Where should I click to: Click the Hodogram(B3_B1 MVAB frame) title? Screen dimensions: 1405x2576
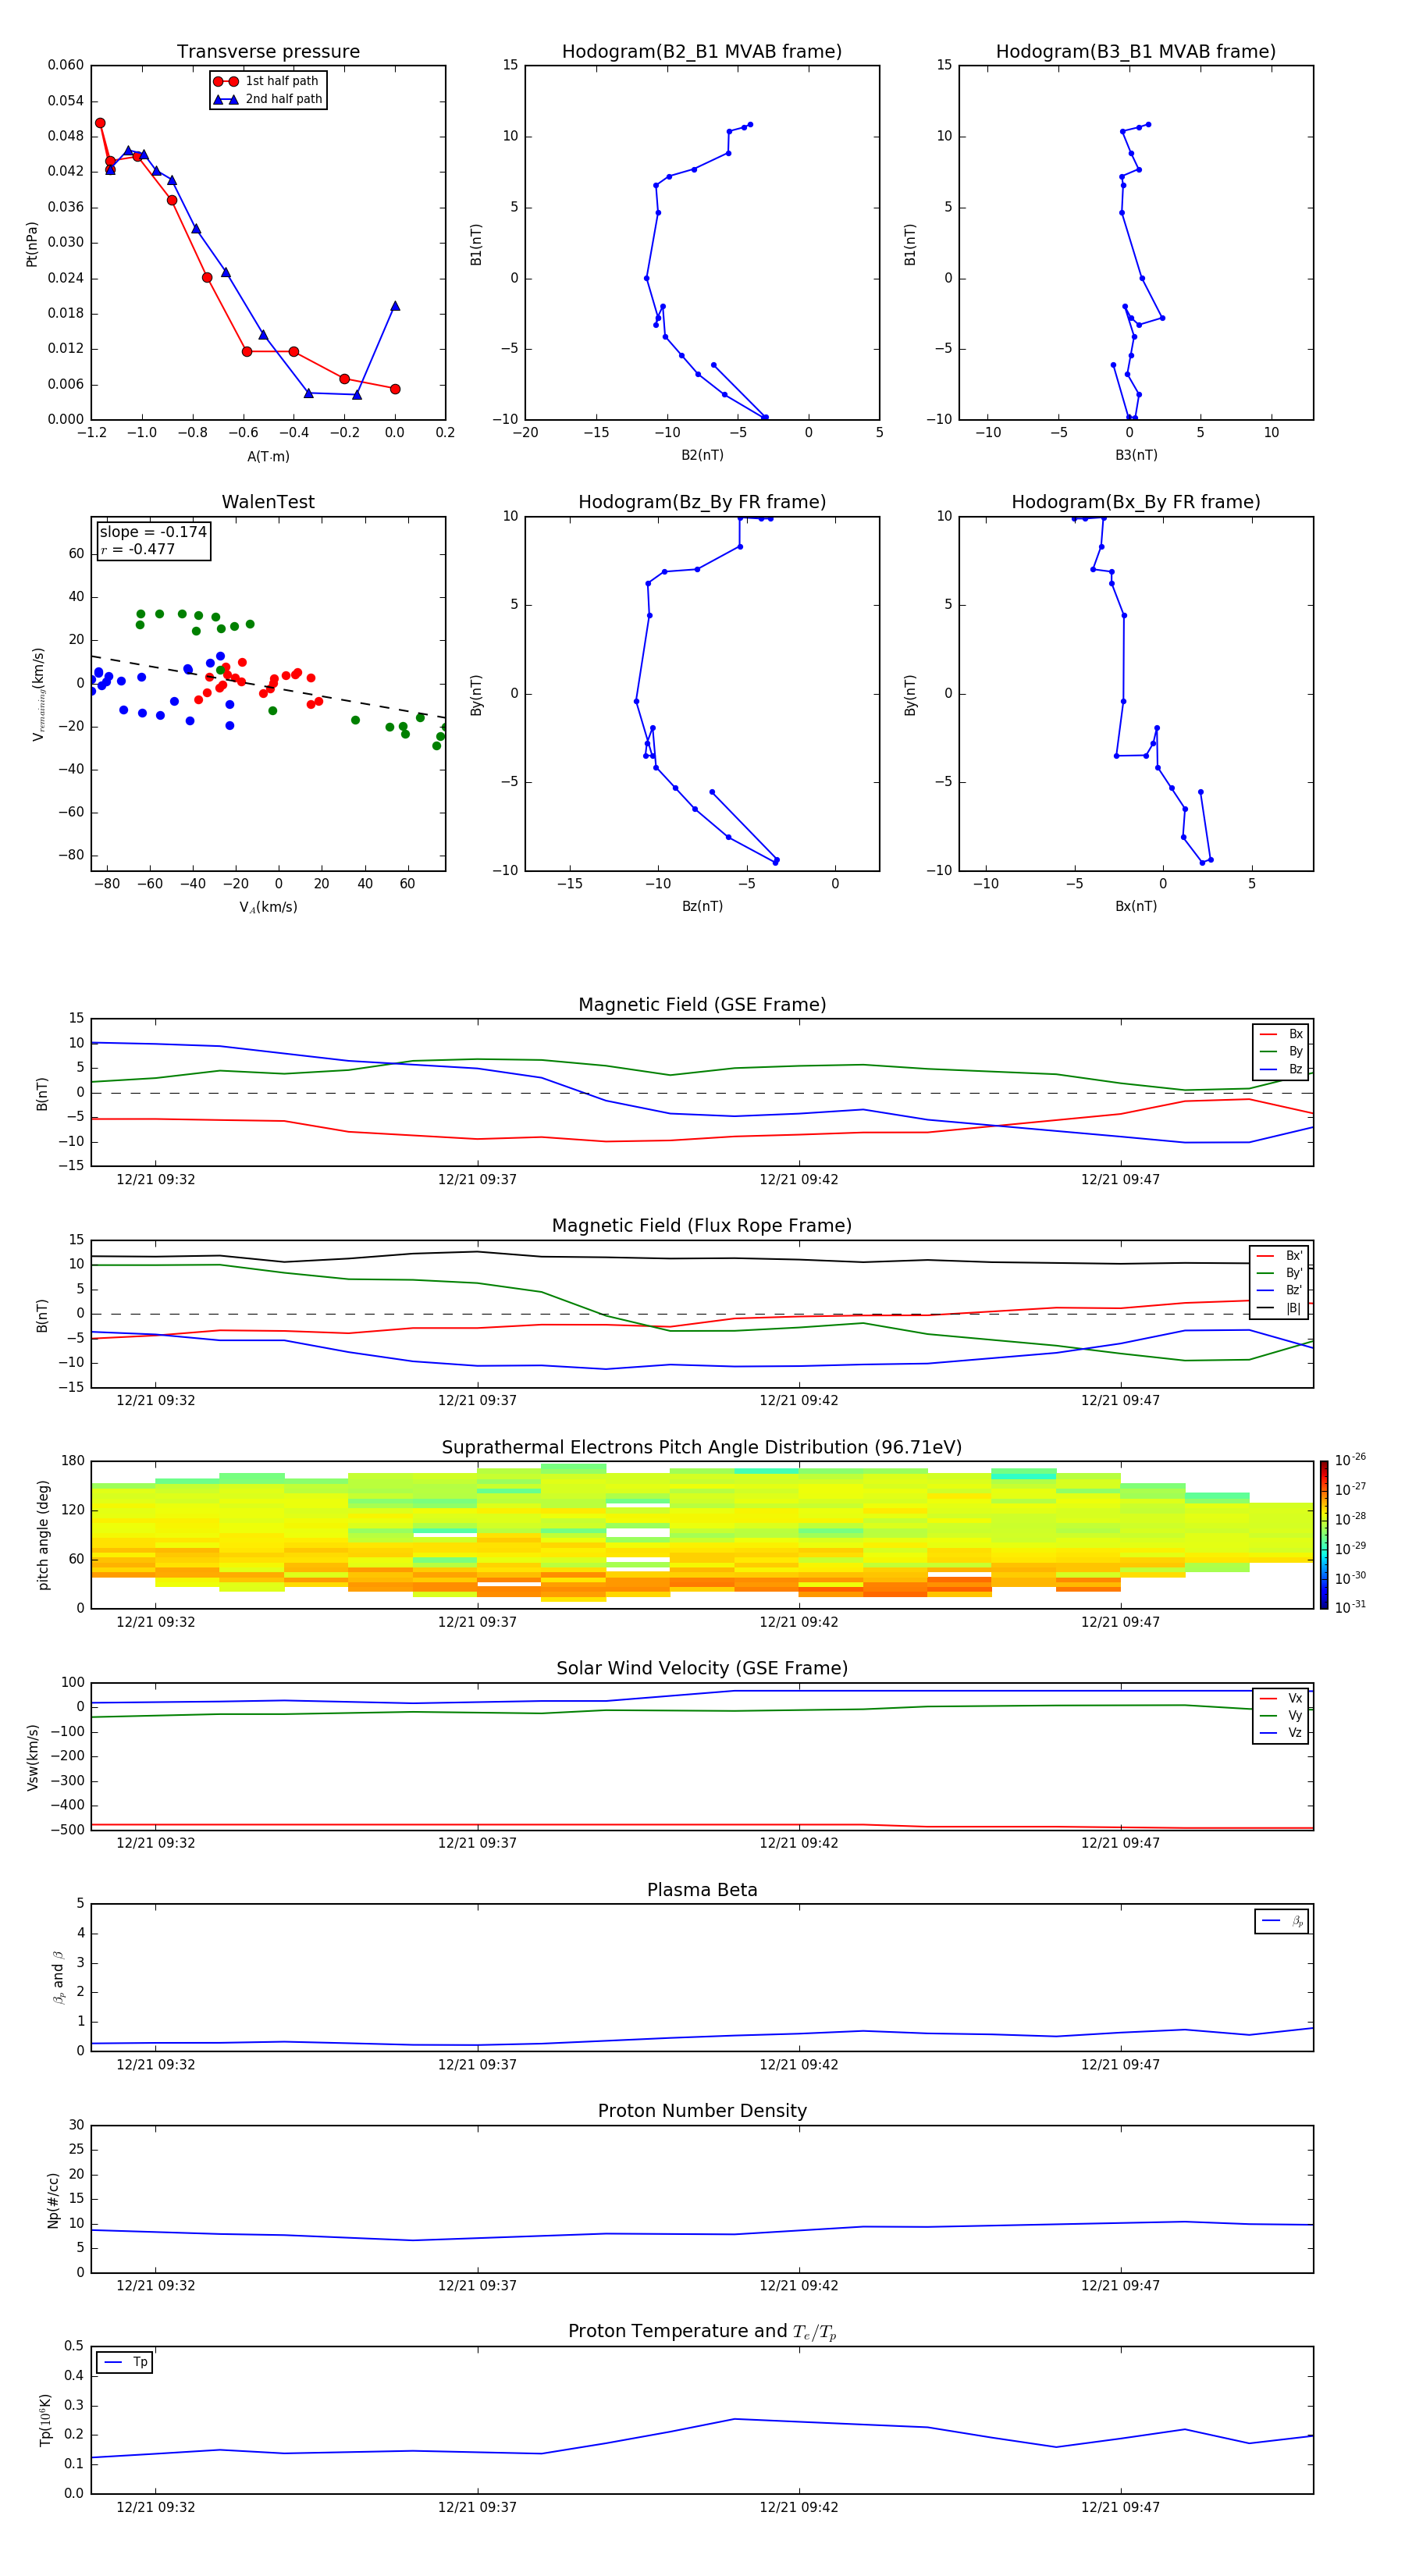pos(1135,52)
